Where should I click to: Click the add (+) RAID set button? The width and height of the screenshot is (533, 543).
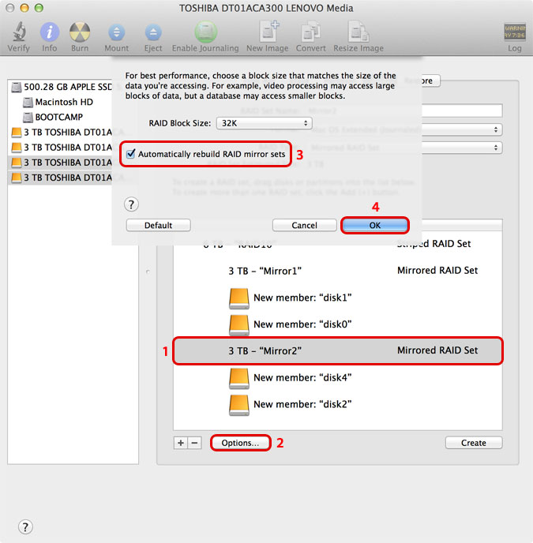pos(181,443)
